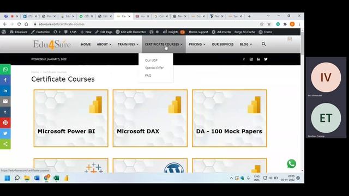349x196 pixels.
Task: Select participant ET avatar
Action: (x=326, y=118)
